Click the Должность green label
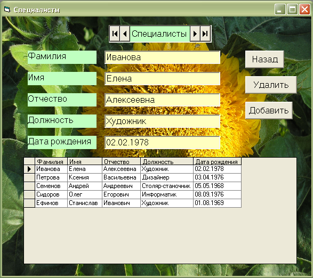 [x=62, y=121]
